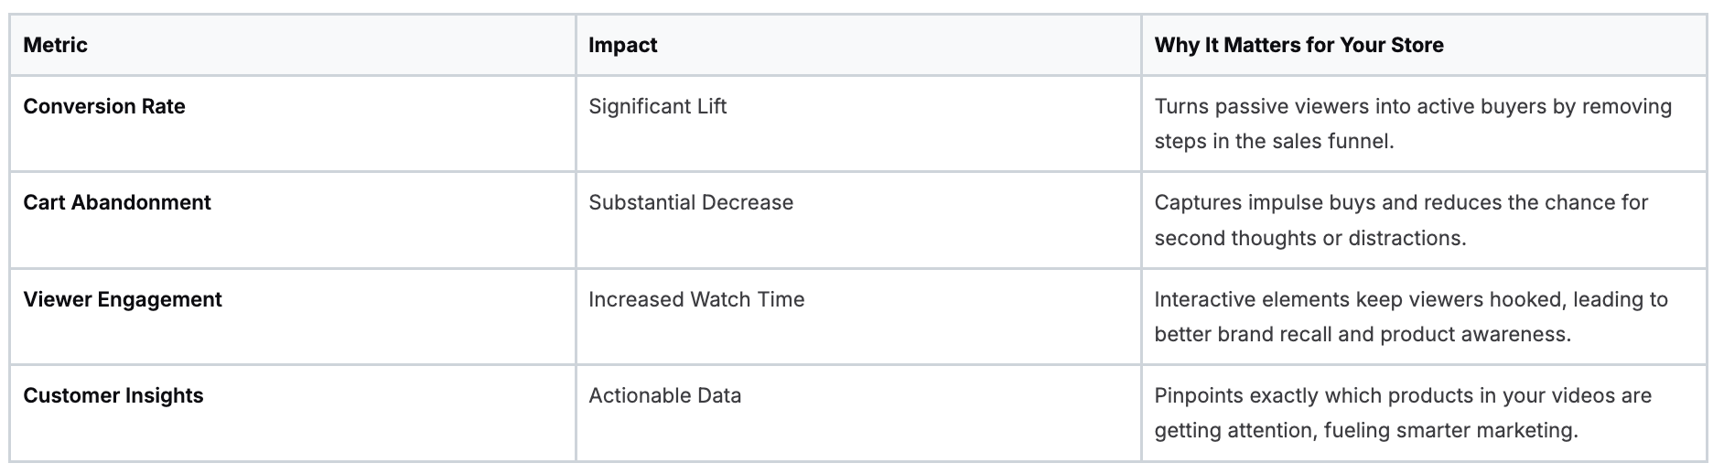Click the text about passive viewers
Screen dimensions: 1724x474
[x=1413, y=106]
